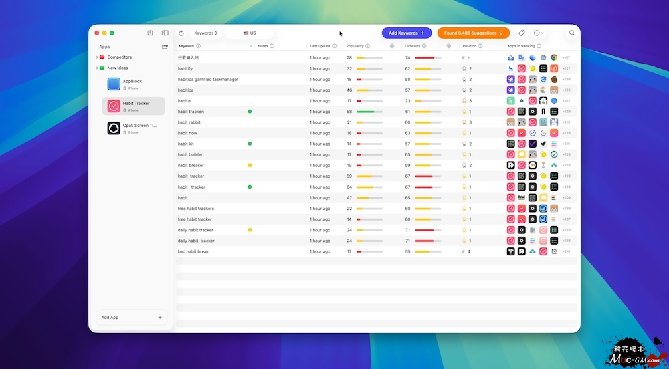Viewport: 669px width, 369px height.
Task: Open the more options ellipsis menu
Action: (539, 33)
